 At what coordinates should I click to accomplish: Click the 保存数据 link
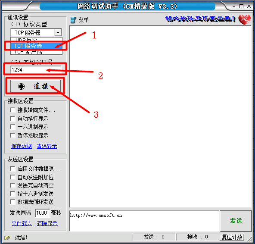(x=22, y=146)
